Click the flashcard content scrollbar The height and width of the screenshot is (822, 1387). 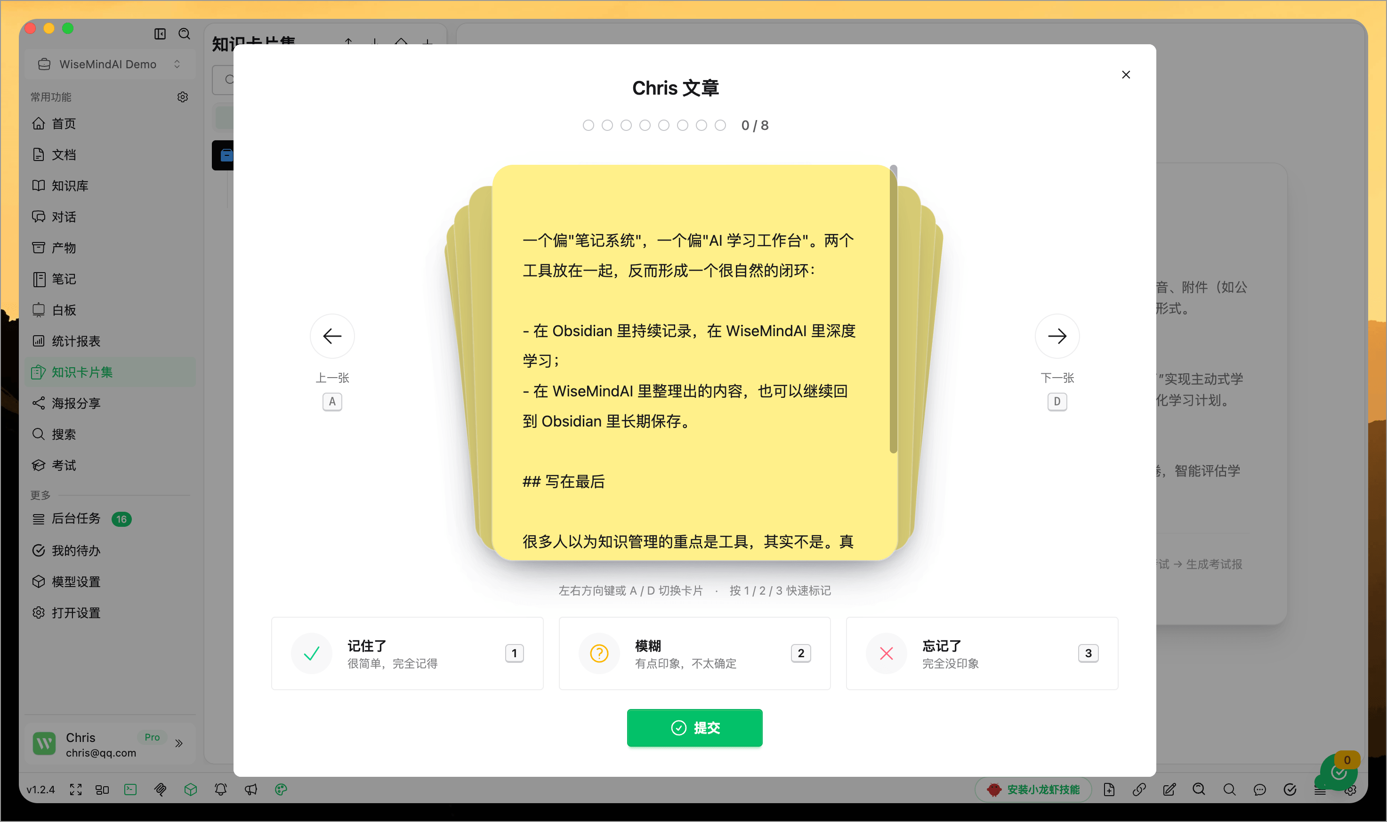(893, 309)
